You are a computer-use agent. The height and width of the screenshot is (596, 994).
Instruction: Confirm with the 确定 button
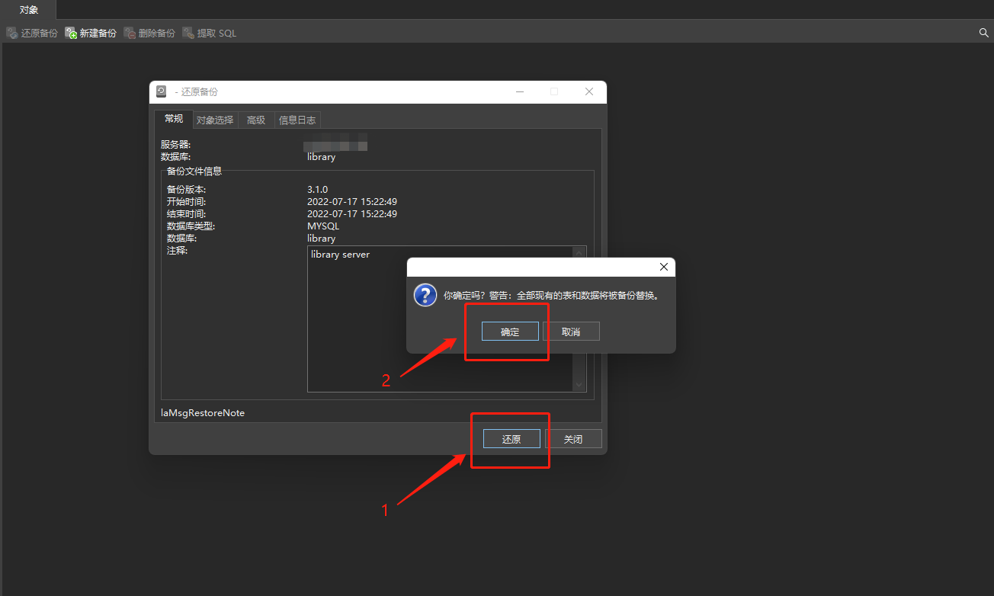[x=510, y=332]
